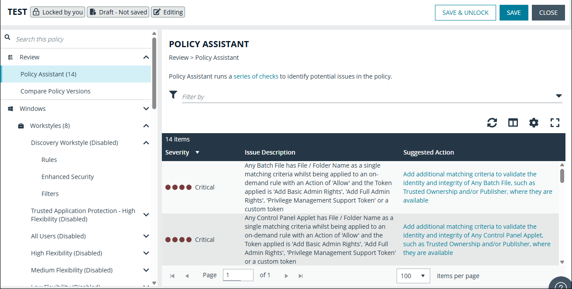The image size is (572, 289).
Task: Open the column chooser icon
Action: (x=513, y=123)
